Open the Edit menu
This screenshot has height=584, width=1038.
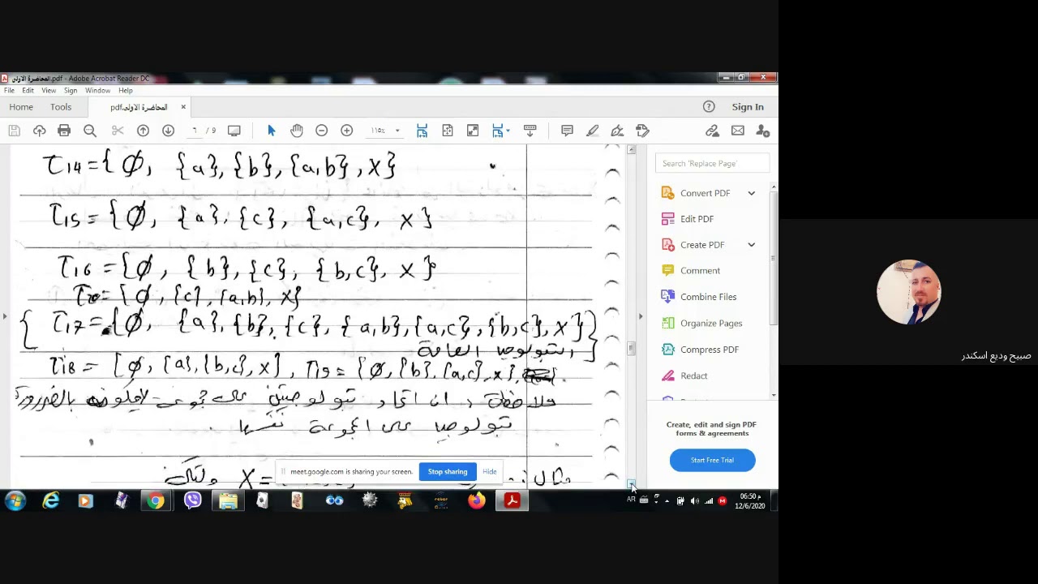click(28, 90)
